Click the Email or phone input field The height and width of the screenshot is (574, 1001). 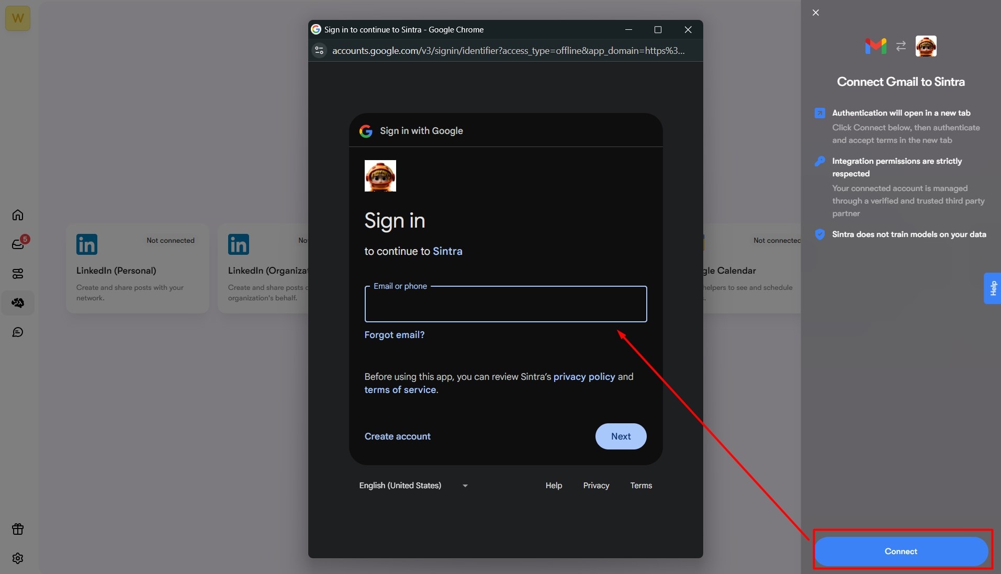pyautogui.click(x=505, y=305)
